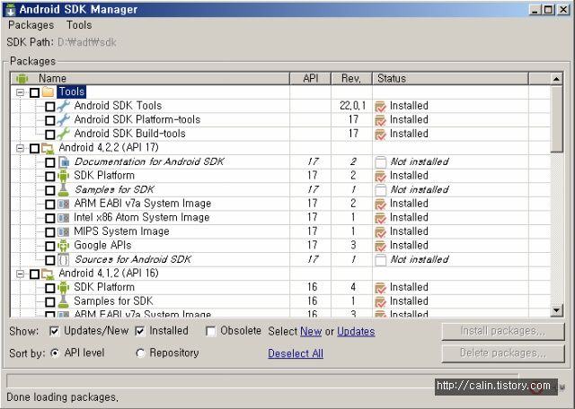Check the Tools group checkbox

[x=34, y=92]
